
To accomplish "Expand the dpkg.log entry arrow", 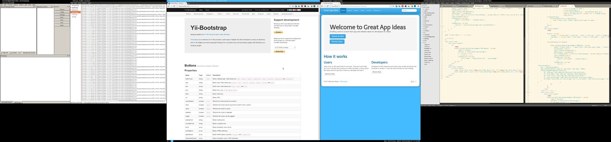I will coord(71,10).
